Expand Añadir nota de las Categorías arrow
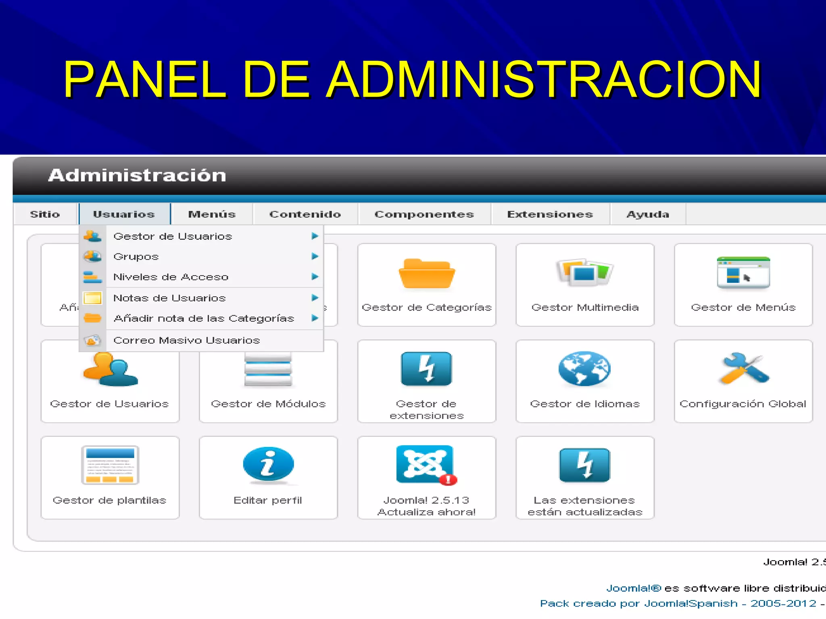 (x=315, y=318)
